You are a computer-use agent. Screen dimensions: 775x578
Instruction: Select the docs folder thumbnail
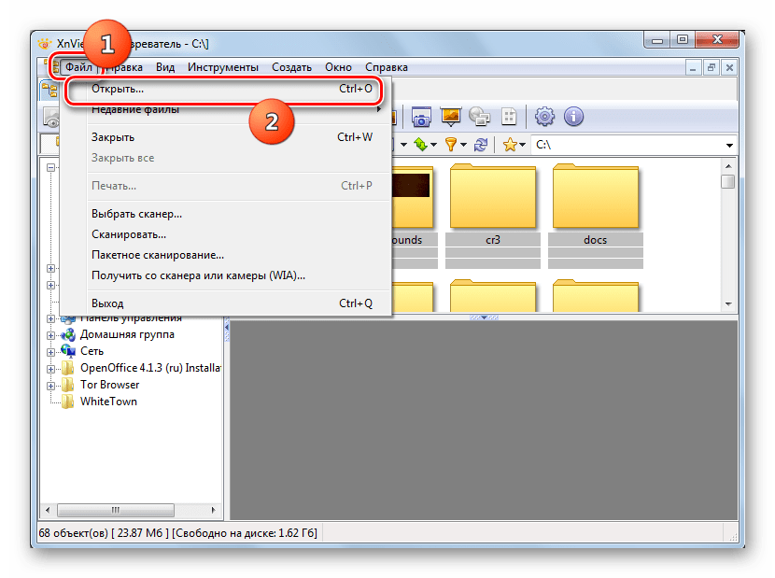[596, 196]
